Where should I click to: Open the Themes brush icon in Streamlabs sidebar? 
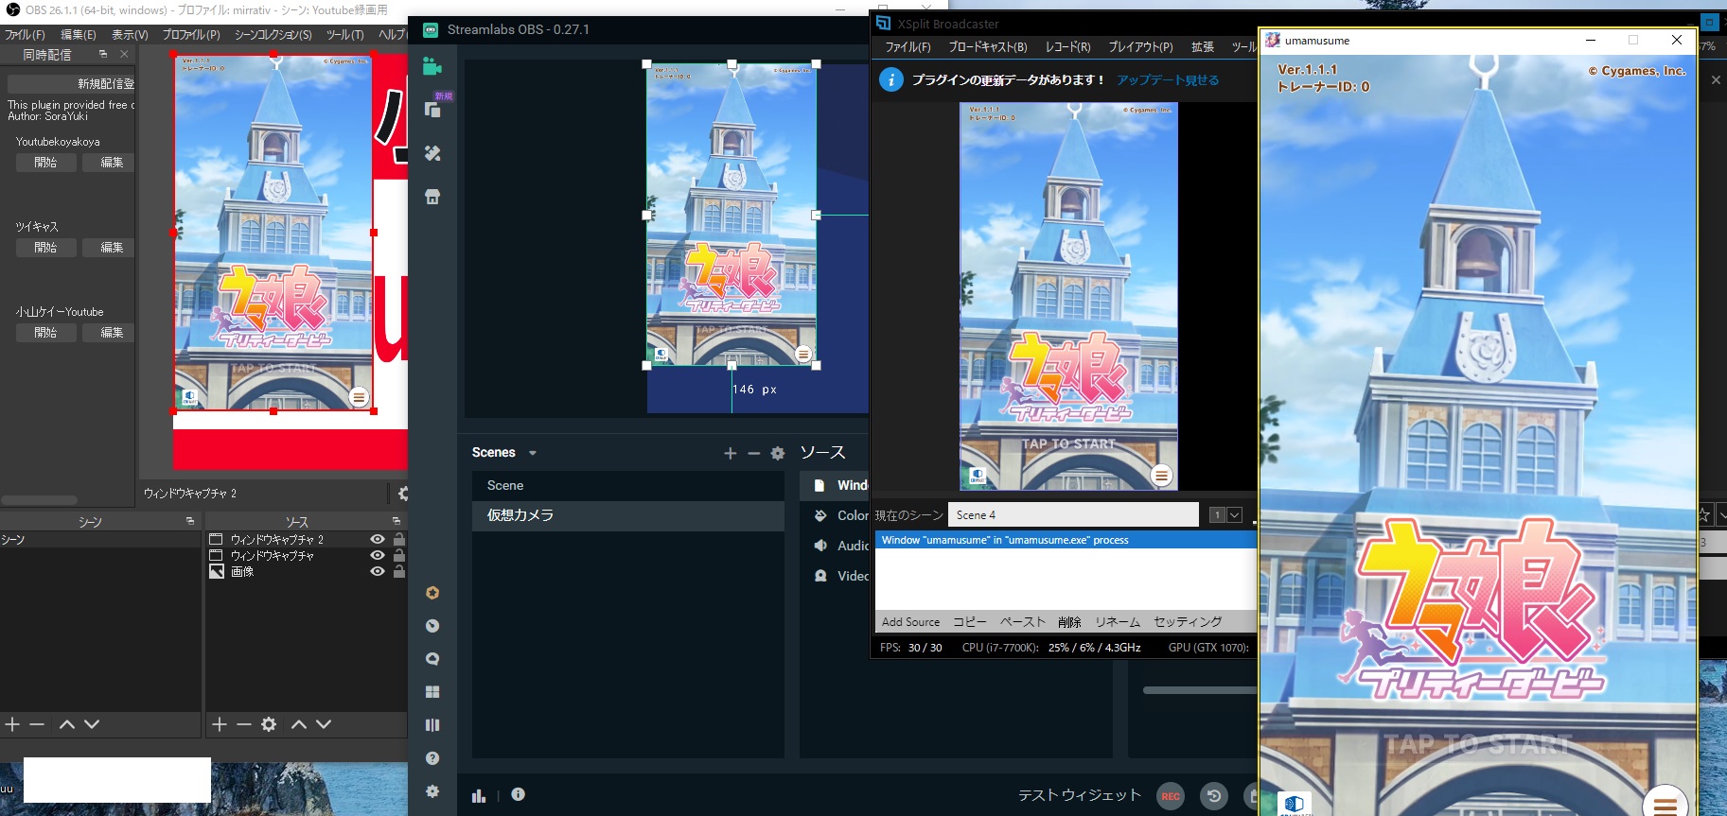(x=432, y=153)
